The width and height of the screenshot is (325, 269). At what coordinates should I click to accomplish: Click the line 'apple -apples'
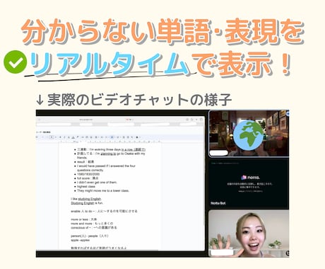pyautogui.click(x=80, y=240)
